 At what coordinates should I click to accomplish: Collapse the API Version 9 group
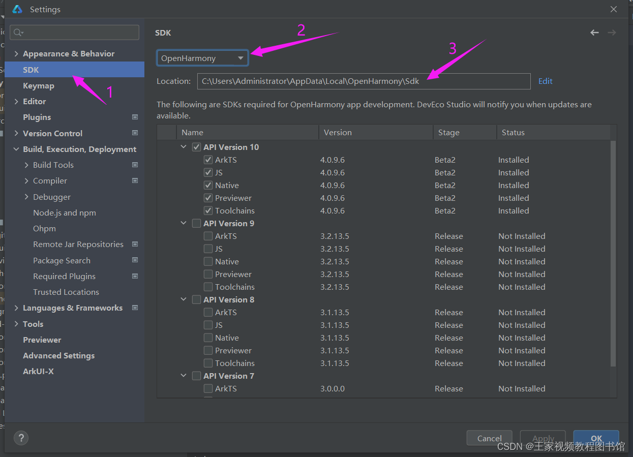[x=184, y=223]
